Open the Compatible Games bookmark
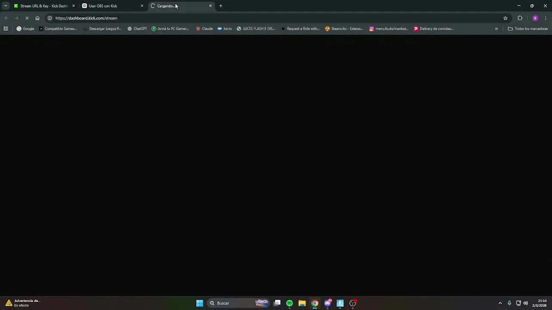The image size is (552, 310). point(58,29)
